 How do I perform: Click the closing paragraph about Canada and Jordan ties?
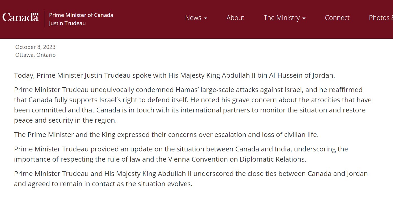(191, 179)
